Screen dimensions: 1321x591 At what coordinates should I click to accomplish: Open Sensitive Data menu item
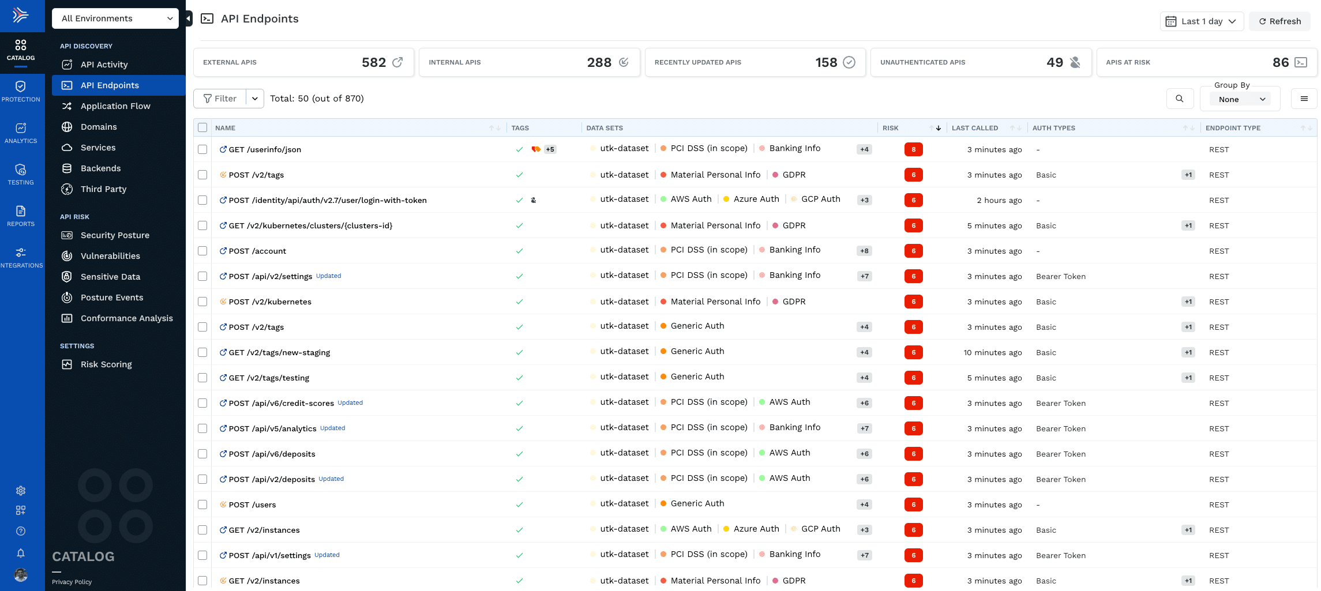pyautogui.click(x=110, y=277)
